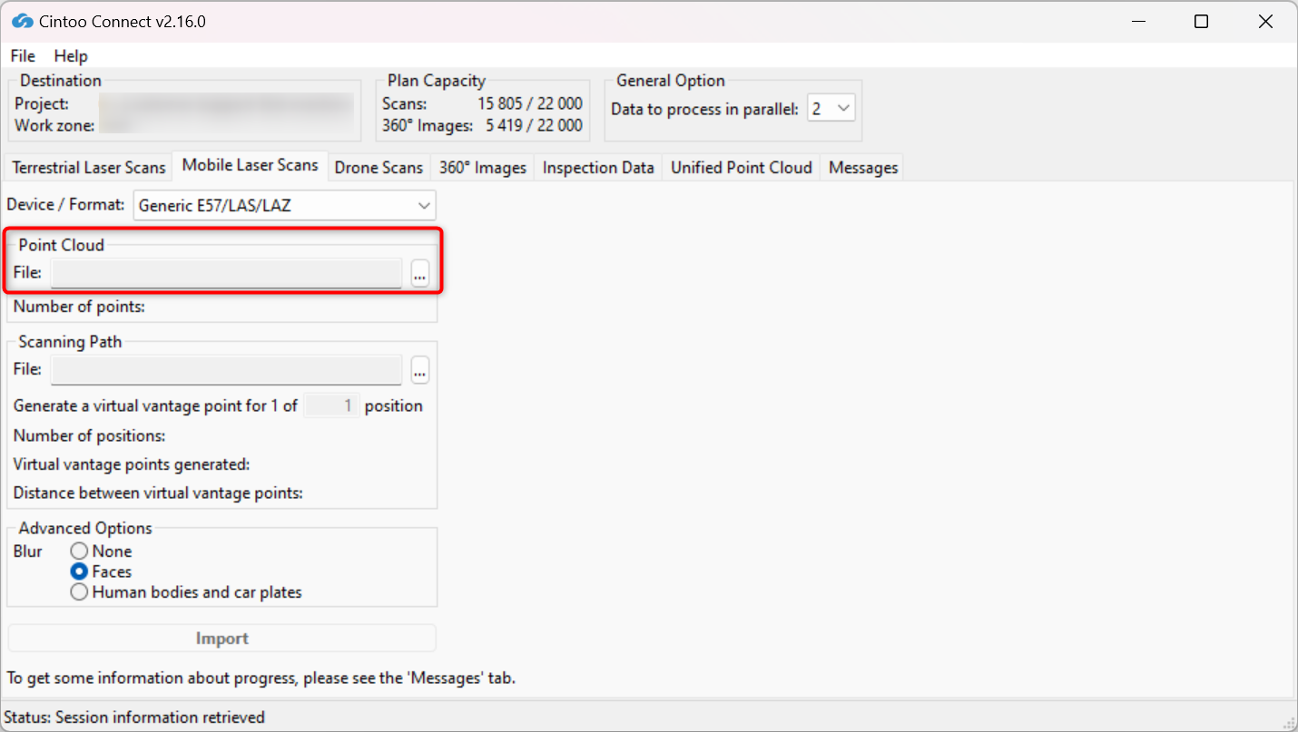Screen dimensions: 1298x732
Task: Browse for a Scanning Path file
Action: 419,369
